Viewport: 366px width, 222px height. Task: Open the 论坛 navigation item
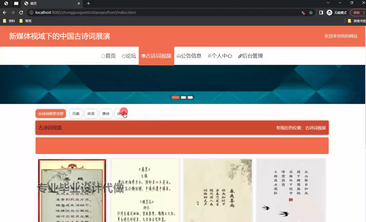(129, 56)
